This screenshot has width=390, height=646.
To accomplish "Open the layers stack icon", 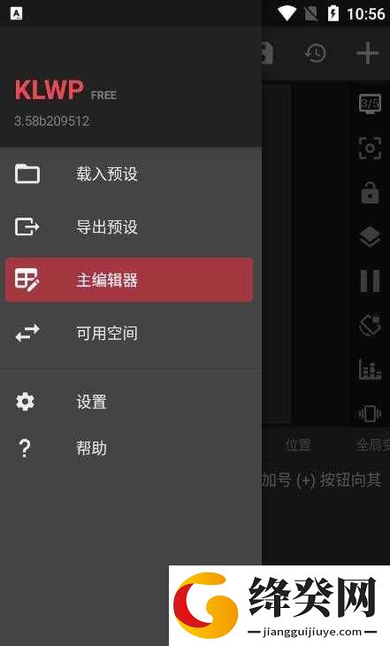I will 370,237.
